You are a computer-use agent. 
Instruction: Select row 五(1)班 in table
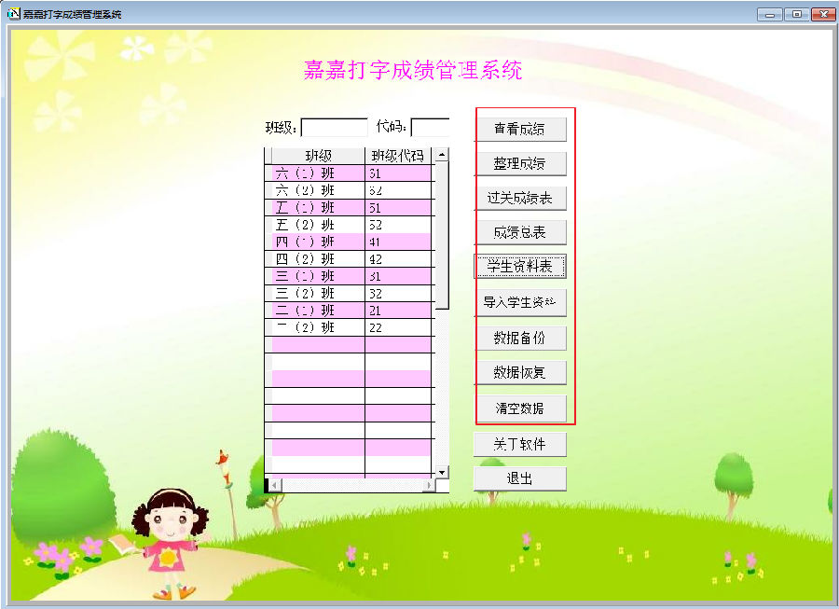tap(349, 208)
